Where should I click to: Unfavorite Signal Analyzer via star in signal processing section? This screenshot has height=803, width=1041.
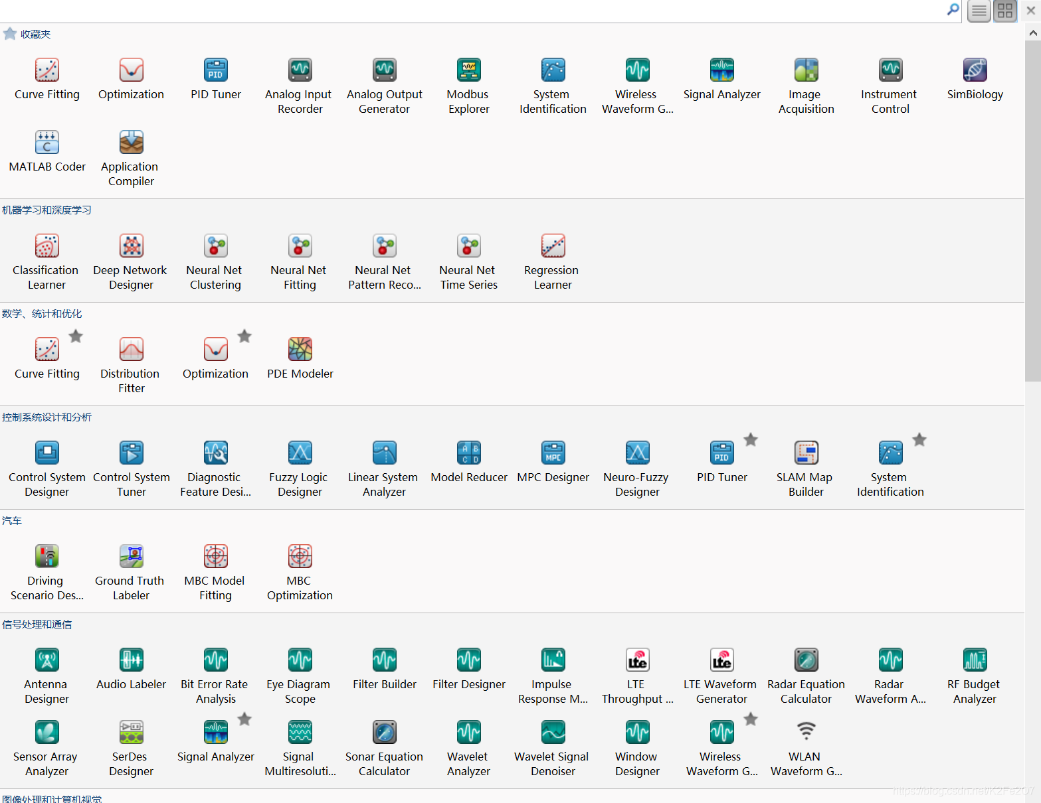[244, 719]
